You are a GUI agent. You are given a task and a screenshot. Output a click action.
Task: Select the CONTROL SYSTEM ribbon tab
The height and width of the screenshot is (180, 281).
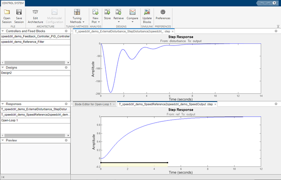pos(13,3)
